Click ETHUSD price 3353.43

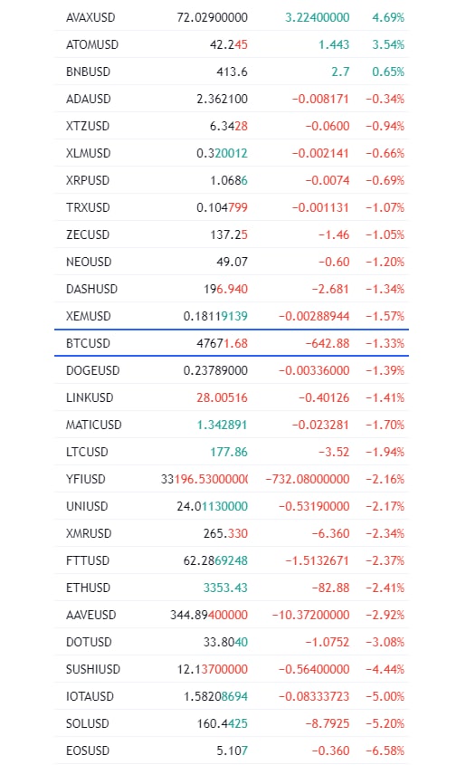[x=225, y=588]
